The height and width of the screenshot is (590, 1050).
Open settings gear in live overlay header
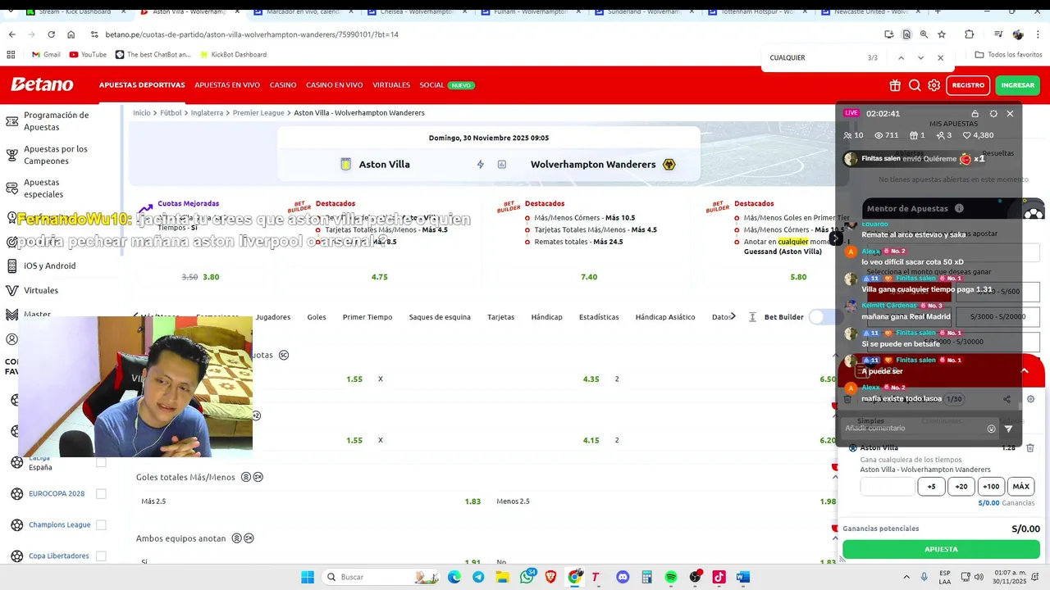(993, 113)
